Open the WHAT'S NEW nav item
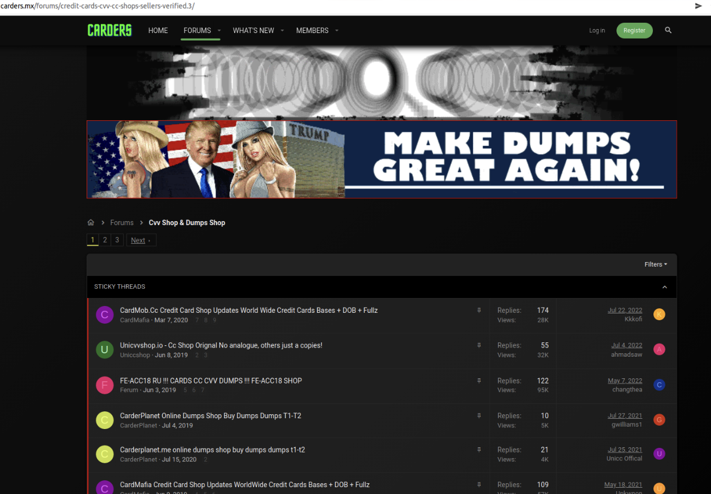711x494 pixels. pos(254,30)
